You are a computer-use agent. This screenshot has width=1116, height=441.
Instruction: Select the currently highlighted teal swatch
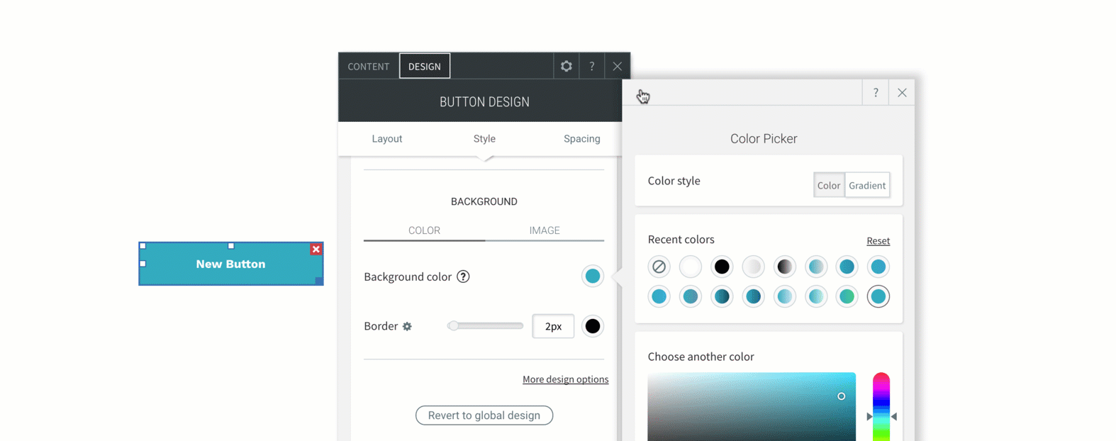pos(878,296)
